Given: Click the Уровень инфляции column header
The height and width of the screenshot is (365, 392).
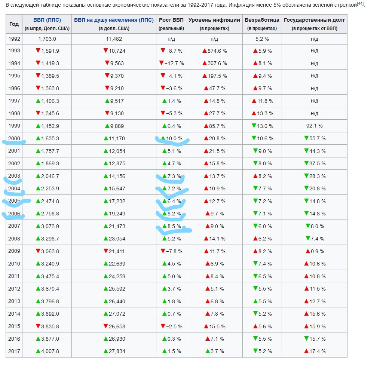Looking at the screenshot, I should pos(214,20).
